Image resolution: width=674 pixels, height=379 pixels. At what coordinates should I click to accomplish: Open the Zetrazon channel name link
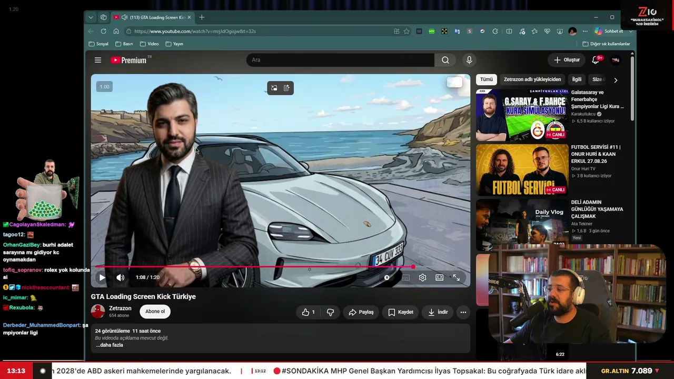[x=120, y=308]
